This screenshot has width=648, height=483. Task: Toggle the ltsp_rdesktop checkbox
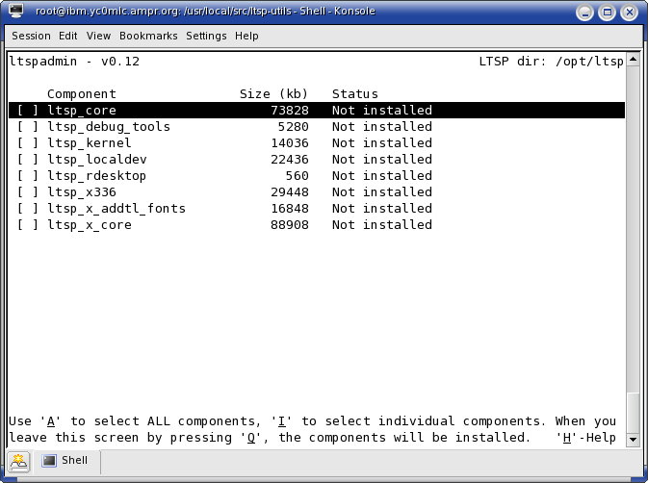(28, 176)
